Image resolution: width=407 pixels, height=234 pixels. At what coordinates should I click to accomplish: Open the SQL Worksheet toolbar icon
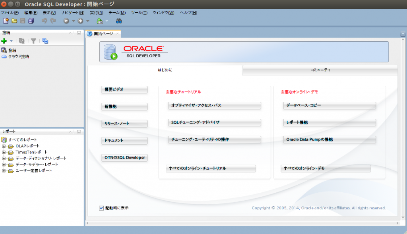click(x=100, y=21)
